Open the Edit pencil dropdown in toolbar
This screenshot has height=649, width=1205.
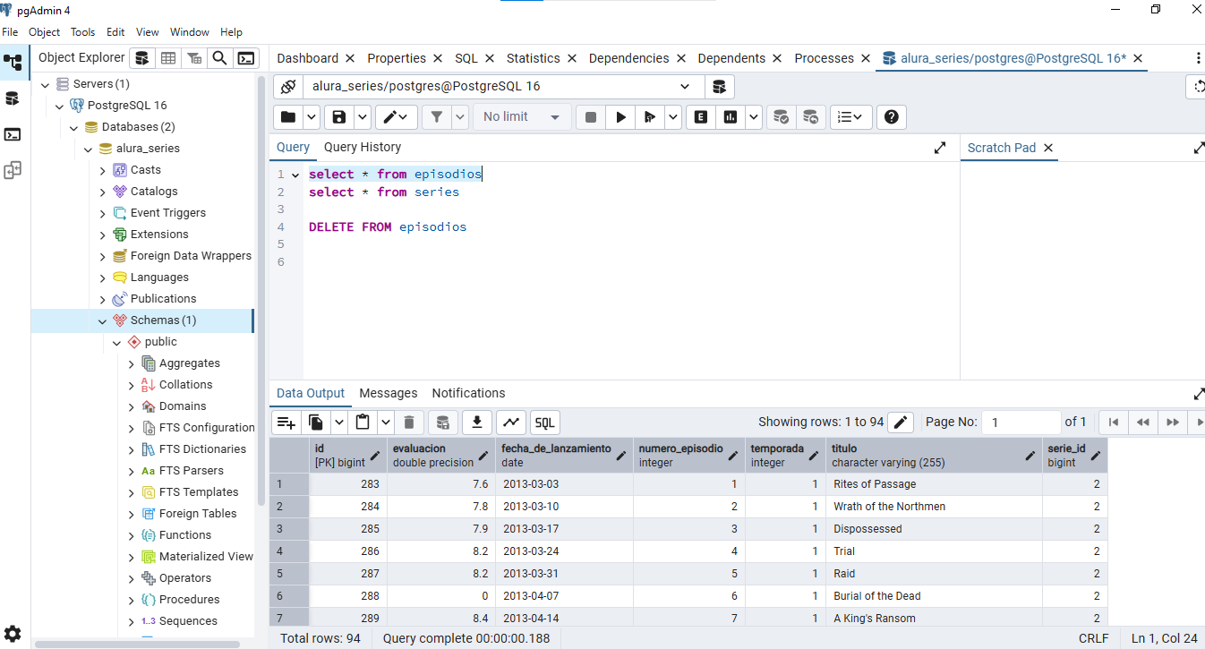click(397, 117)
